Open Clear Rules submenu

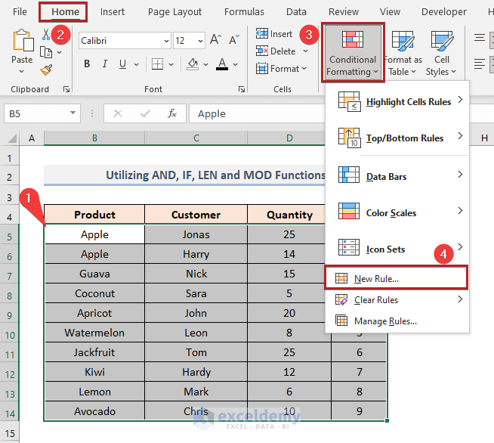pyautogui.click(x=397, y=299)
